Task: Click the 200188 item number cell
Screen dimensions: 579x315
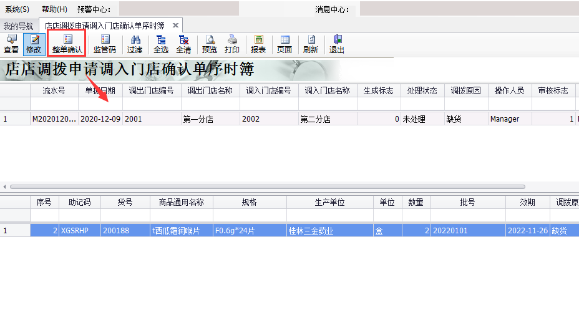Action: tap(125, 230)
